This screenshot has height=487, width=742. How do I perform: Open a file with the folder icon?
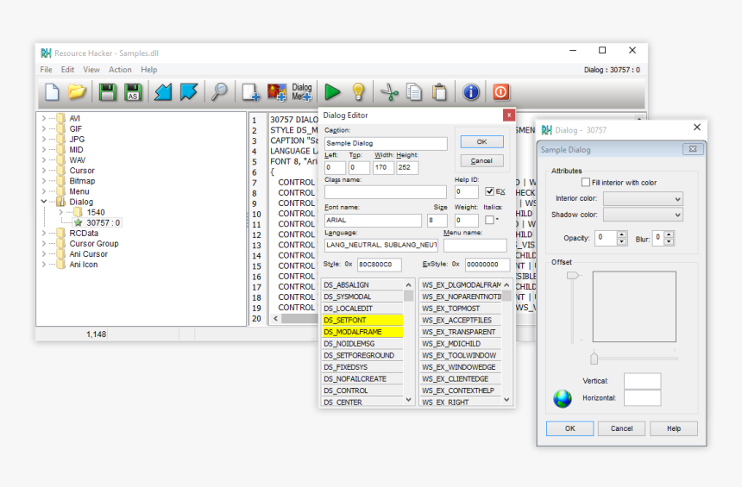pos(77,91)
